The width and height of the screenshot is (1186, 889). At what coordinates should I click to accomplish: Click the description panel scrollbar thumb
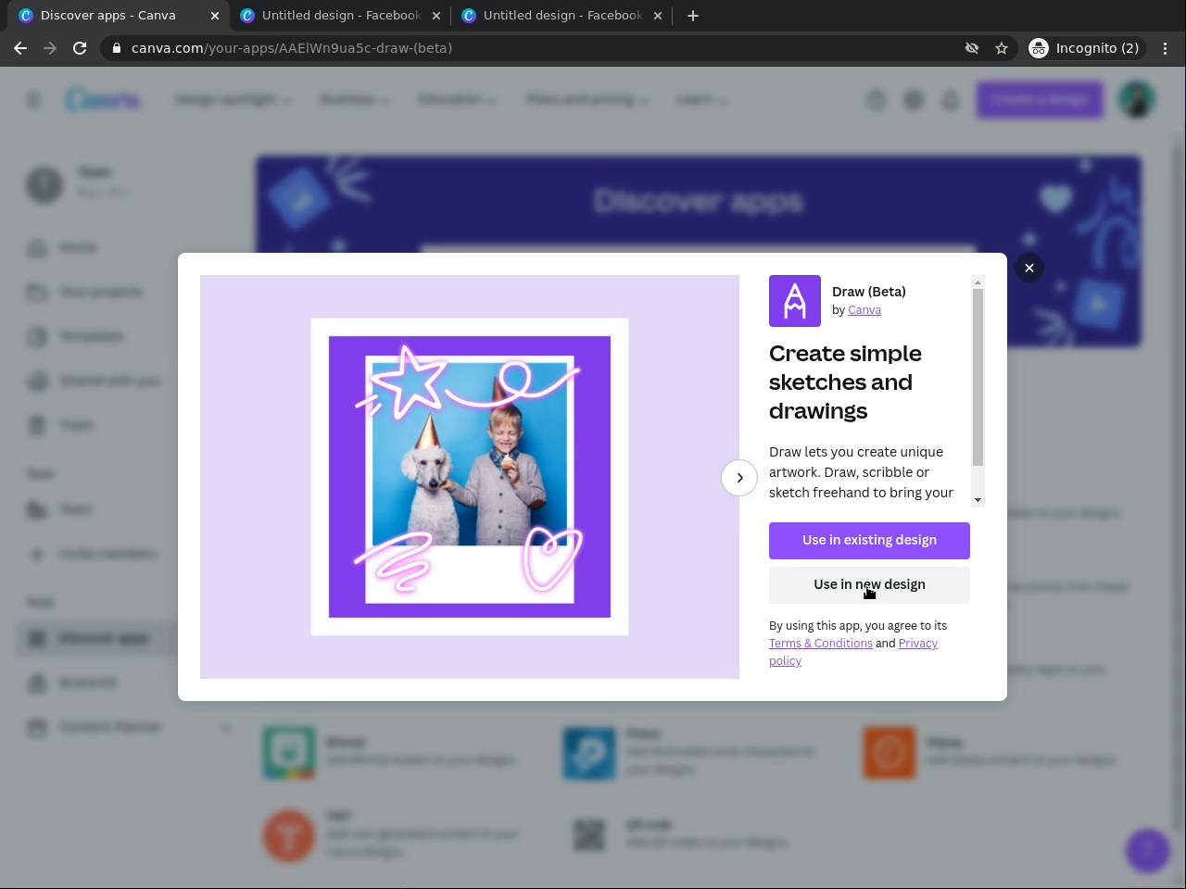click(978, 377)
